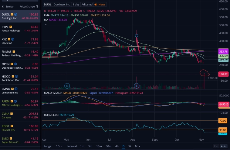Click the green 306.09 EMA price label
This screenshot has height=150, width=230.
(223, 56)
